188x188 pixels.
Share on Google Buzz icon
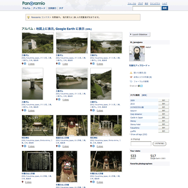(139, 86)
